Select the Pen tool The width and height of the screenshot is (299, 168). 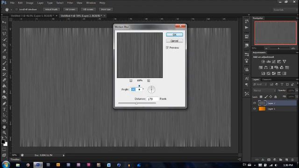coord(4,104)
